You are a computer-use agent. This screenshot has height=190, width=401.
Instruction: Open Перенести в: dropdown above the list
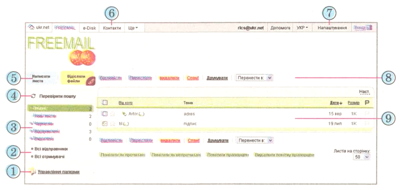tap(254, 78)
